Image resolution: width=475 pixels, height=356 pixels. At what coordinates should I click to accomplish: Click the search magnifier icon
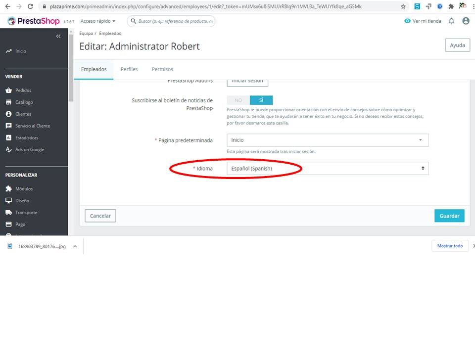pos(133,21)
